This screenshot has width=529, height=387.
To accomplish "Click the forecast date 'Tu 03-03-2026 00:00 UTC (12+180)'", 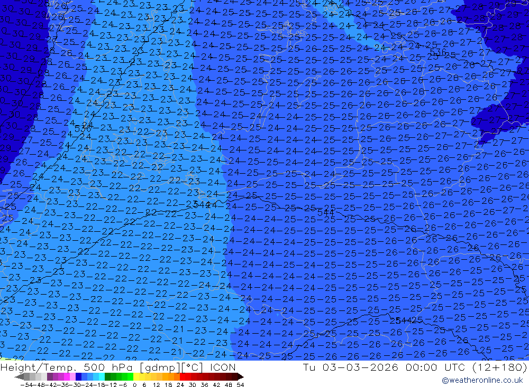I will pos(415,367).
